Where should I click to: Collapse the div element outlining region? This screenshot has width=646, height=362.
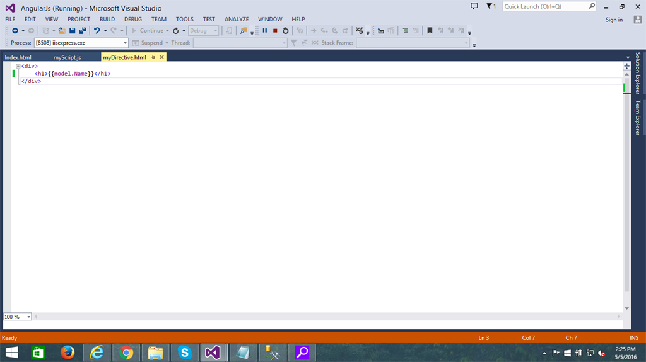coord(18,66)
